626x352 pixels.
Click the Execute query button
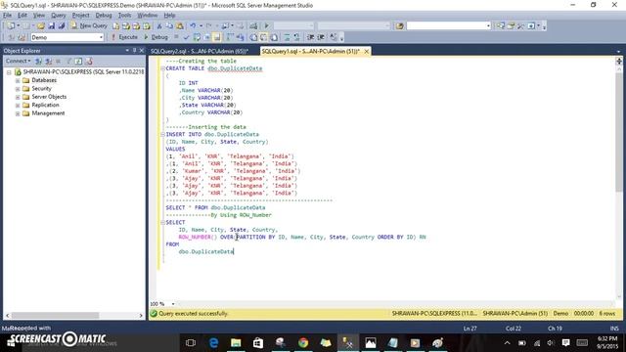pos(124,37)
